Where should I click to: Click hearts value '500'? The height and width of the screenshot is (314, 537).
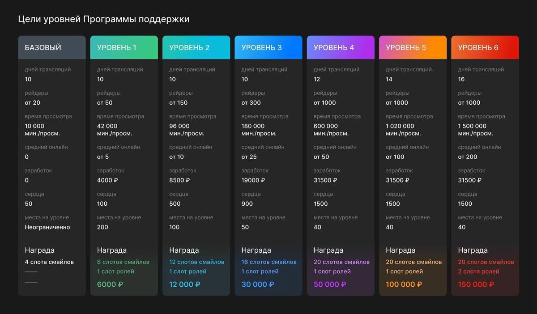[x=175, y=204]
